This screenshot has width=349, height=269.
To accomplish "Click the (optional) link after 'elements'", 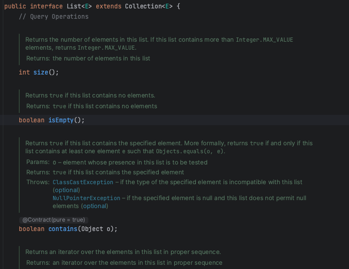I will click(x=94, y=206).
